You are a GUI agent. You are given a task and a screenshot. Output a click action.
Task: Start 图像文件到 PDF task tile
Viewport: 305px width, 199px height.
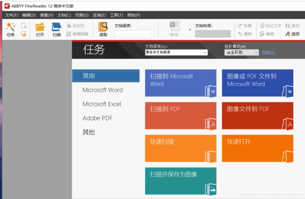[x=258, y=116]
